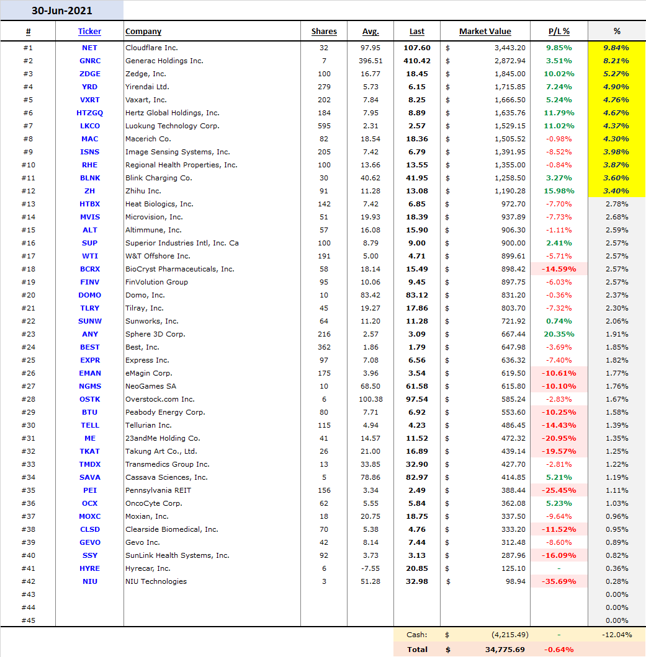The width and height of the screenshot is (646, 657).
Task: Click the market value 3,443.20
Action: coord(509,48)
